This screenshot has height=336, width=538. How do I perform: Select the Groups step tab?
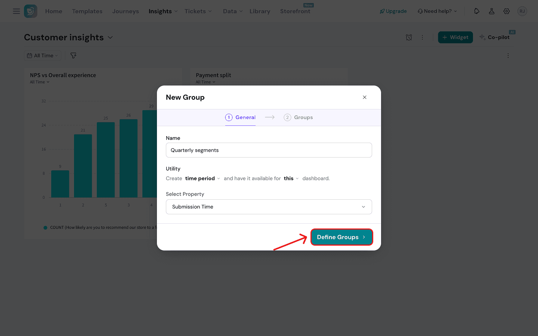(298, 117)
